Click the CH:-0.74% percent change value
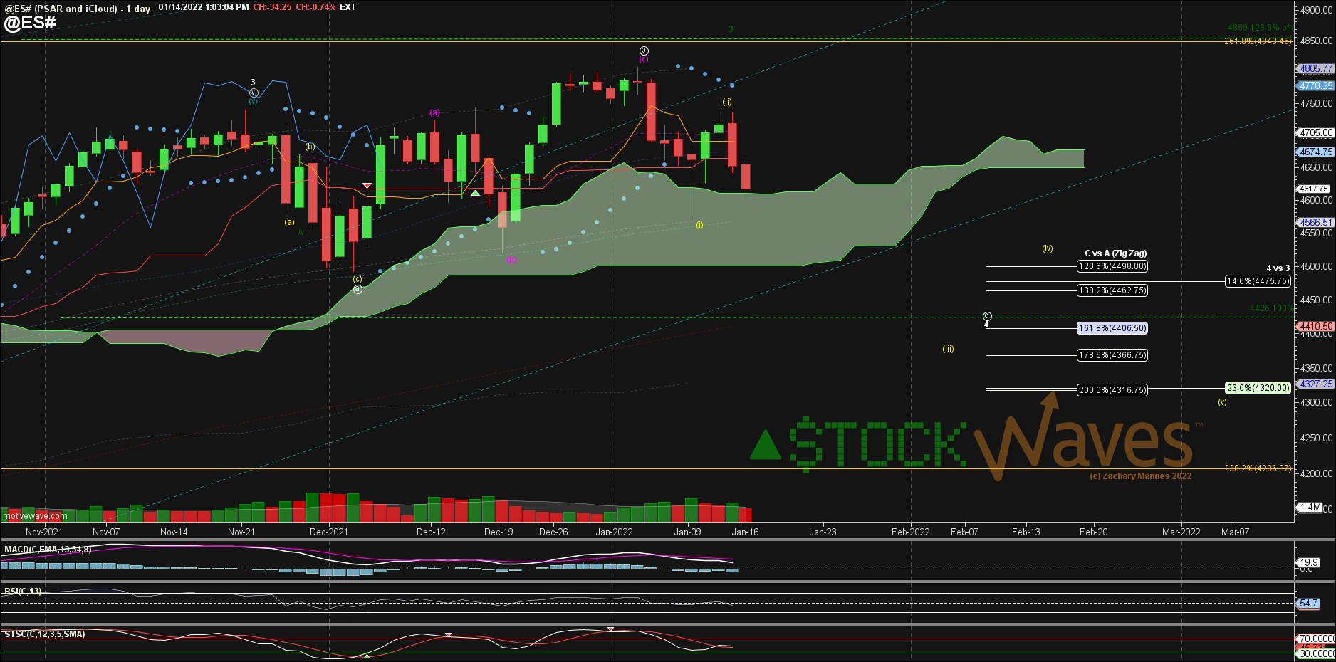The height and width of the screenshot is (662, 1336). coord(315,7)
